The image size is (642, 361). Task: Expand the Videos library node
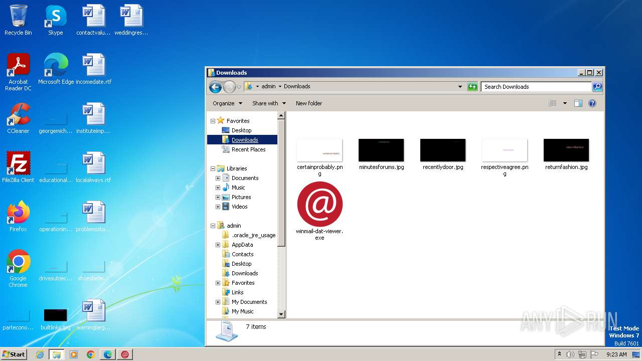tap(218, 207)
